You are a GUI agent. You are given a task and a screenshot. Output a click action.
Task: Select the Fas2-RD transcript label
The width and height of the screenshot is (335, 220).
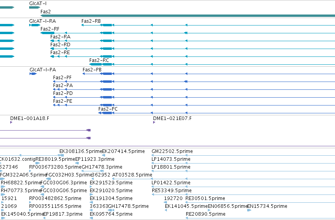(x=60, y=45)
